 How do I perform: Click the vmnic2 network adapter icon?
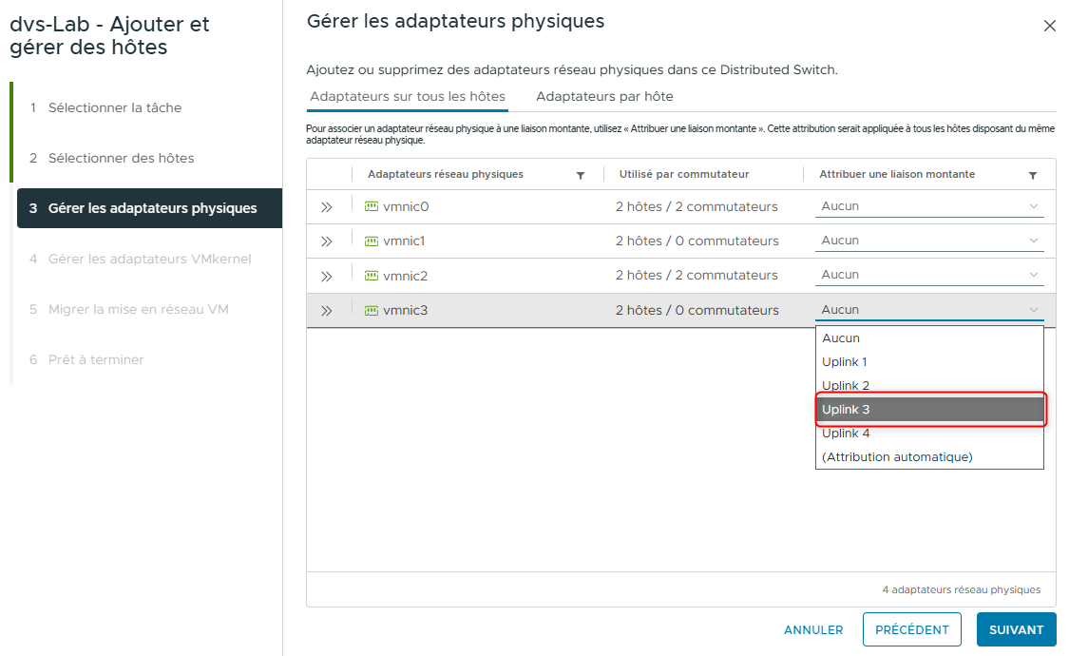tap(371, 275)
